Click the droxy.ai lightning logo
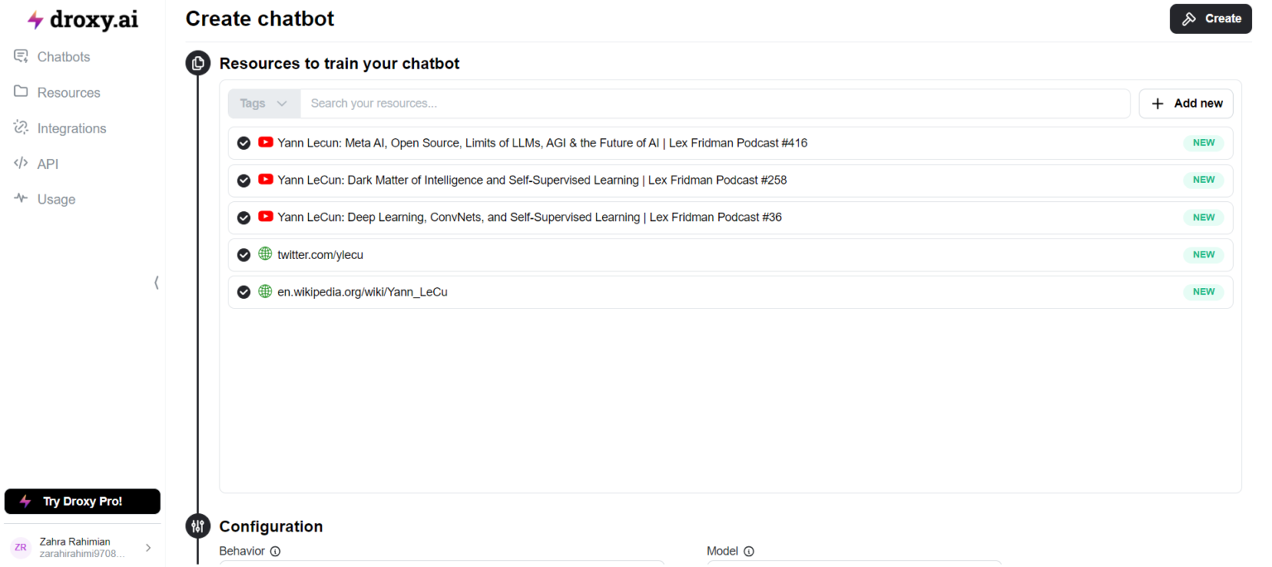Screen dimensions: 1272x567 35,21
